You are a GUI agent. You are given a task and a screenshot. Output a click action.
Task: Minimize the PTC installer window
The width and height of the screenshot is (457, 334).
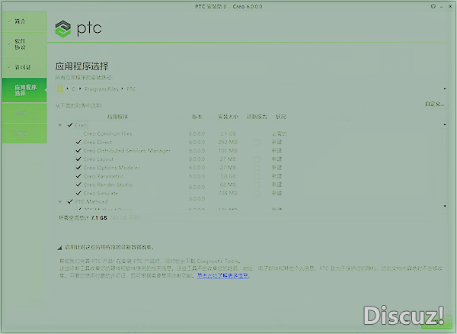coord(442,6)
